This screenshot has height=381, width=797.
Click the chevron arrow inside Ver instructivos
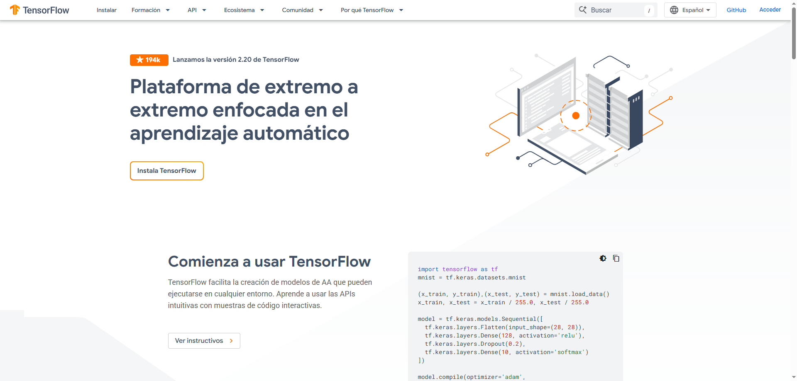pyautogui.click(x=231, y=340)
